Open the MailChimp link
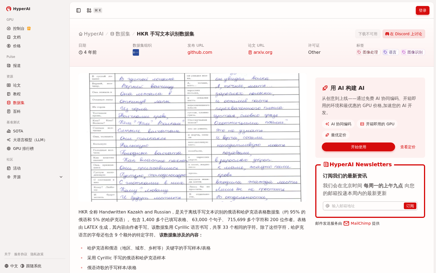The image size is (436, 273). (x=361, y=223)
